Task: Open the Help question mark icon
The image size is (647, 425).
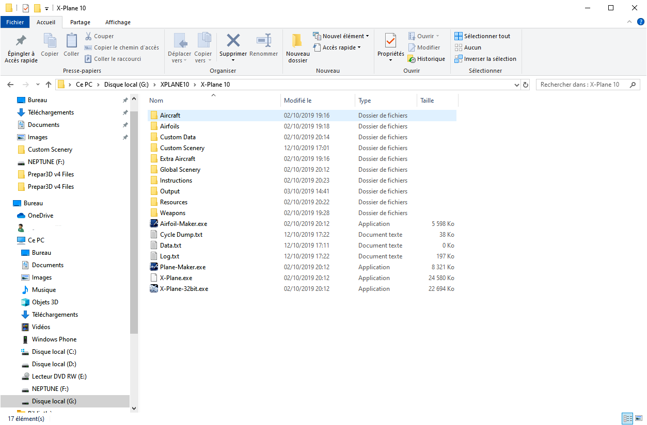Action: tap(640, 22)
